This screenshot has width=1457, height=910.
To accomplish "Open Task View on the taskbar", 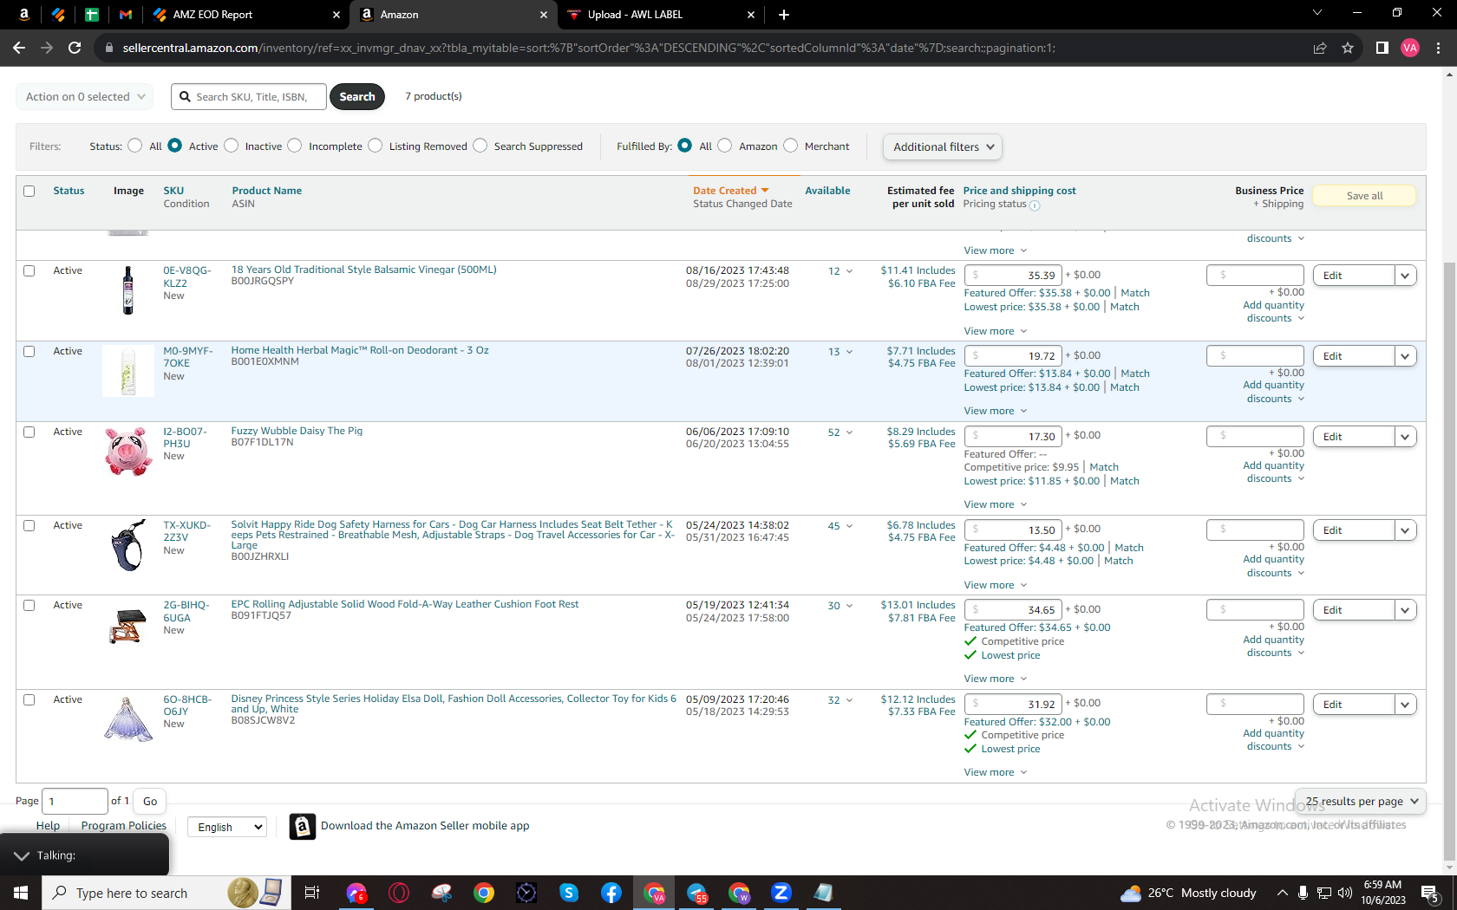I will point(312,893).
